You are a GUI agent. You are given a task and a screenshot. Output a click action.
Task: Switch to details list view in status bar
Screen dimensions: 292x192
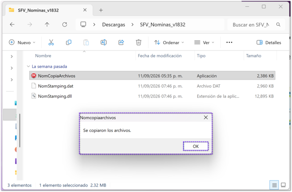(274, 185)
